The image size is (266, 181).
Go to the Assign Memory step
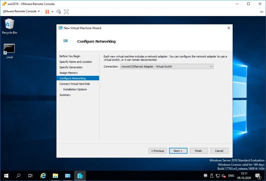coord(69,73)
